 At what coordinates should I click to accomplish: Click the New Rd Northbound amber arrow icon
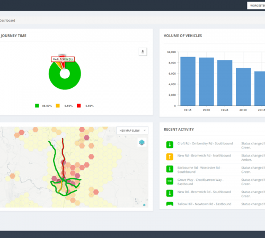coord(170,157)
